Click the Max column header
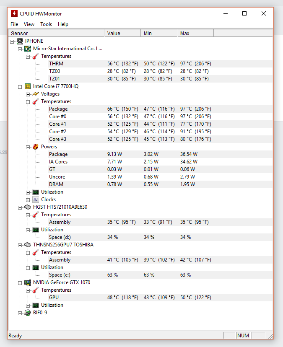Viewport: 283px width, 347px height. click(195, 33)
